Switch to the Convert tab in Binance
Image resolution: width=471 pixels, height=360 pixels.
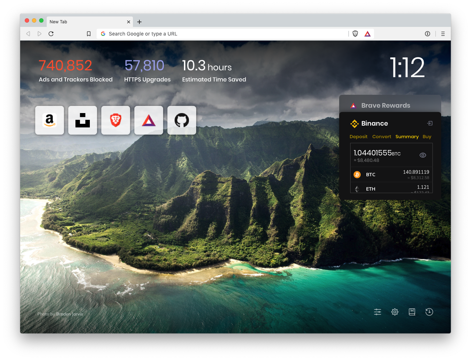[x=382, y=137]
